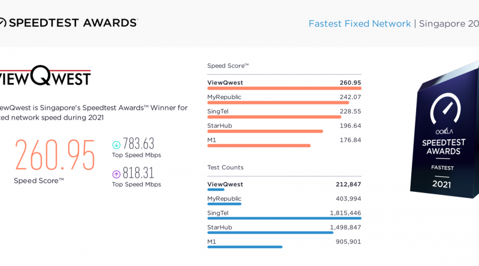Click the MyRepublic label in Test Counts list
The width and height of the screenshot is (479, 266).
point(224,198)
